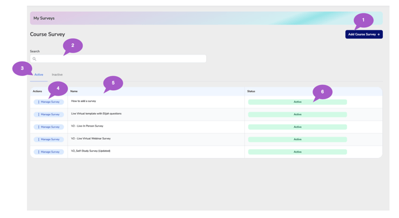Image resolution: width=399 pixels, height=218 pixels.
Task: Click the Actions column header
Action: click(x=38, y=91)
